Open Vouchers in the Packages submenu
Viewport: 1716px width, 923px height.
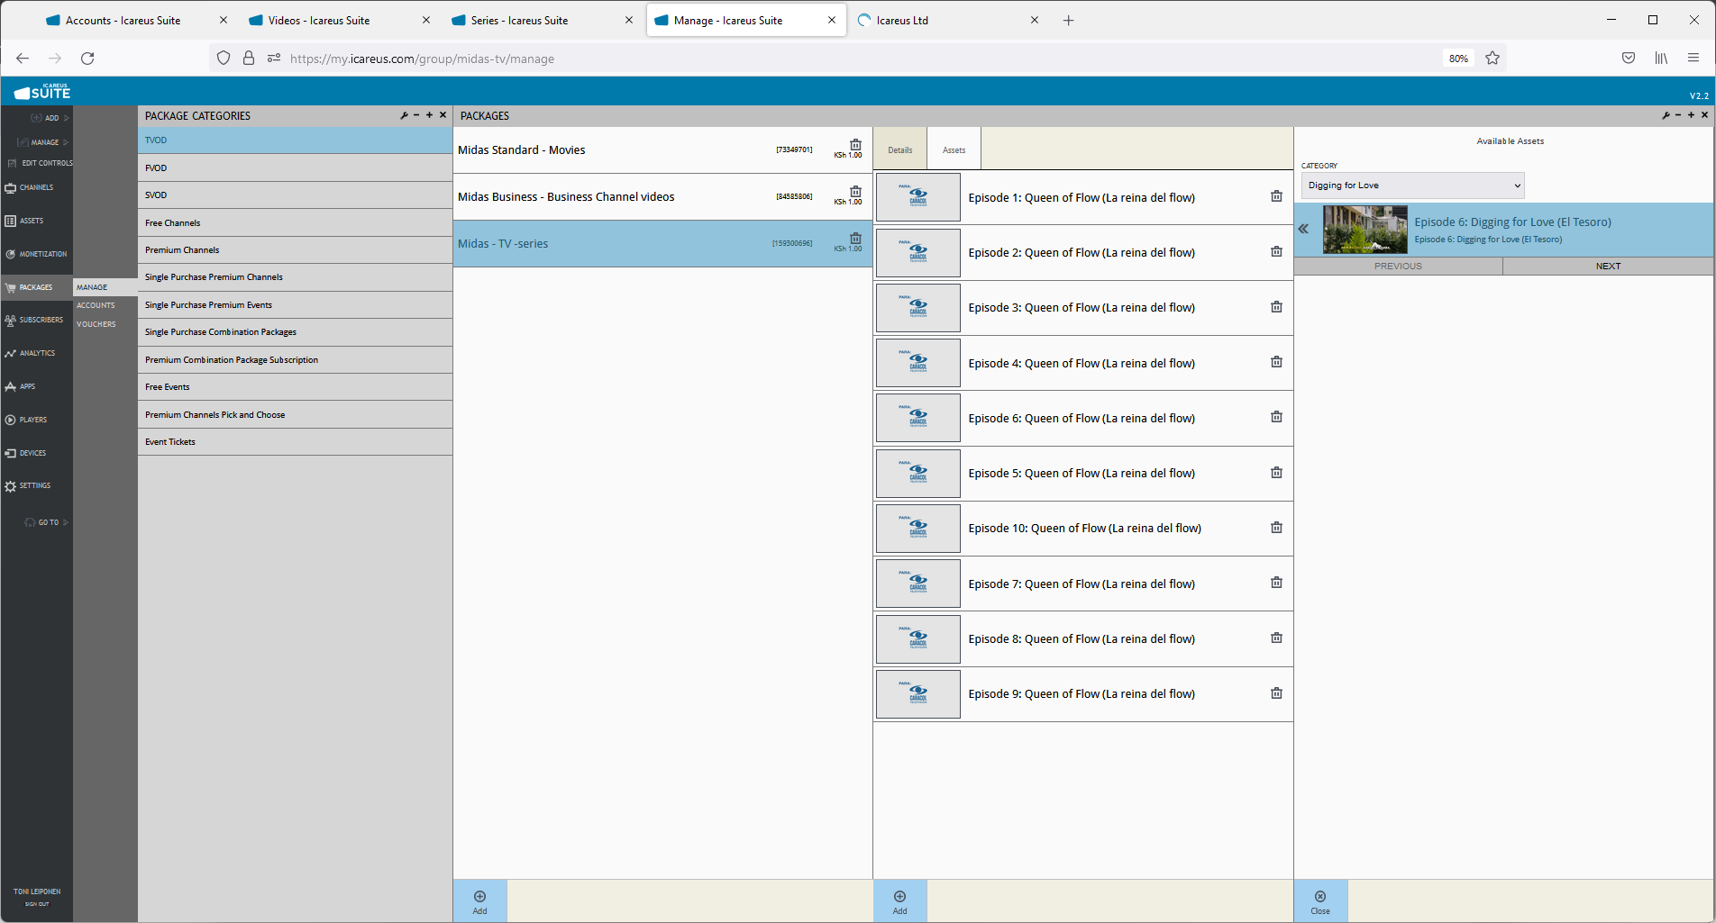(96, 324)
